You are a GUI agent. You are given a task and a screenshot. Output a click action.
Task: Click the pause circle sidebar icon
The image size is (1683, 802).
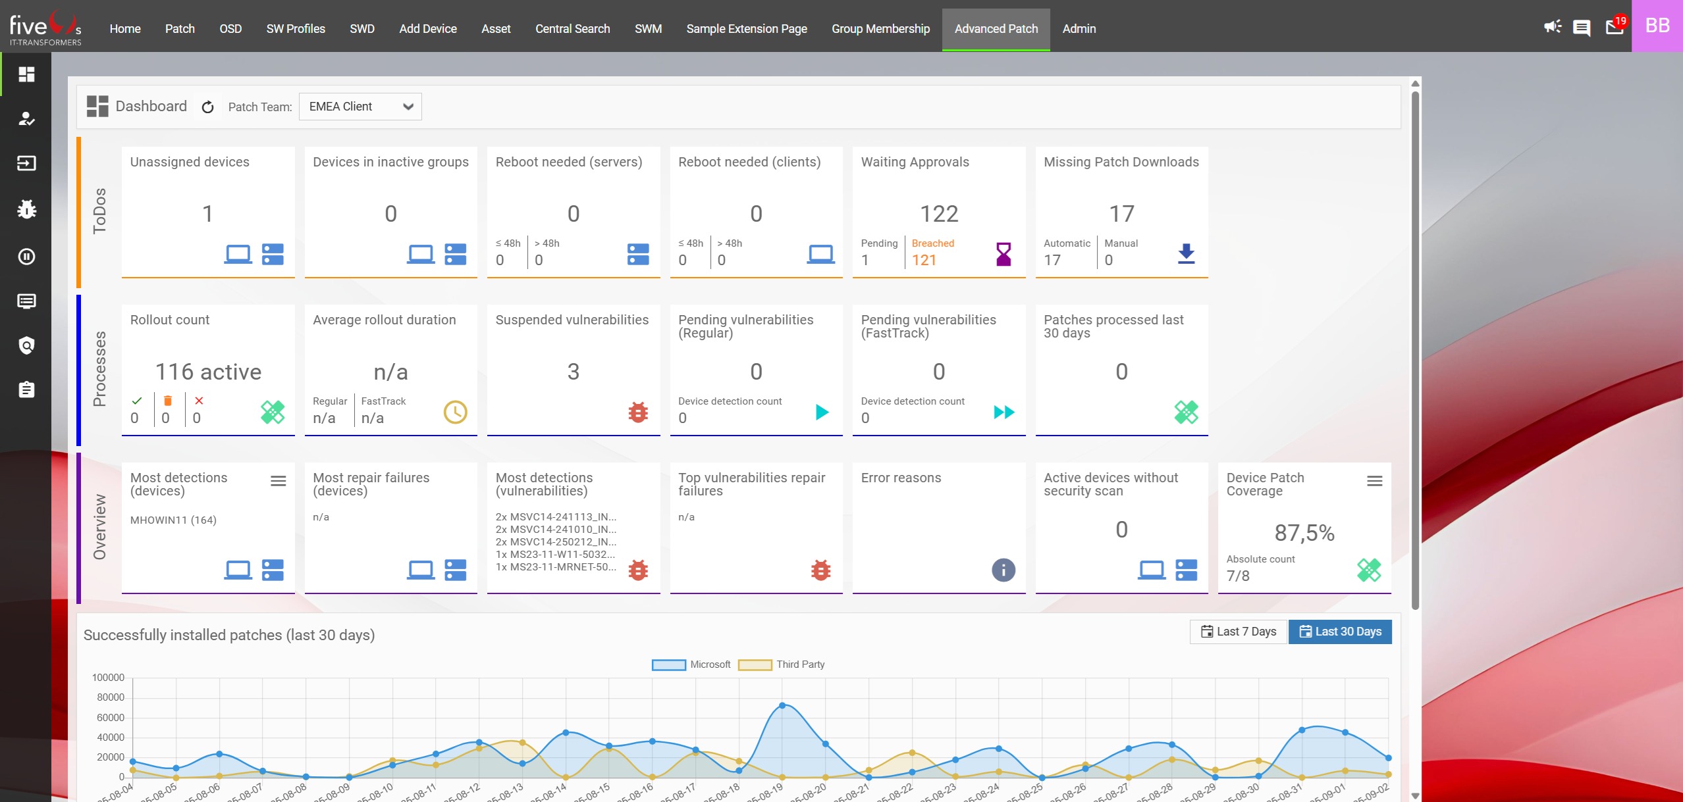[x=26, y=257]
